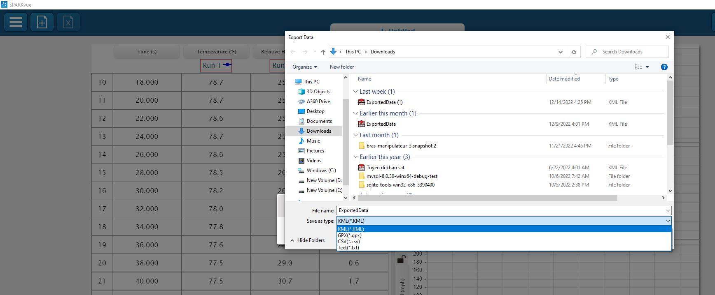The image size is (715, 295).
Task: Go forward in Export Data dialog
Action: [305, 52]
